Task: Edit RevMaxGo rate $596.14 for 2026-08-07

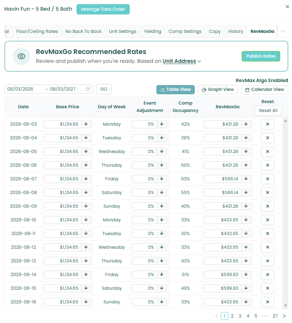Action: click(223, 179)
